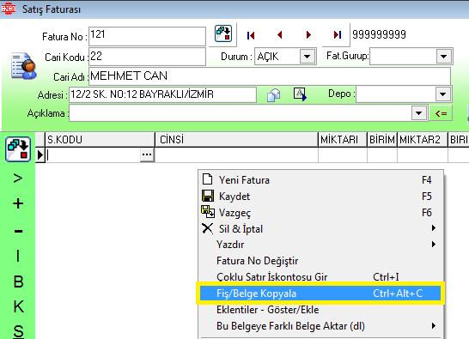
Task: Open the S.KODU lookup ellipsis button
Action: [x=147, y=154]
